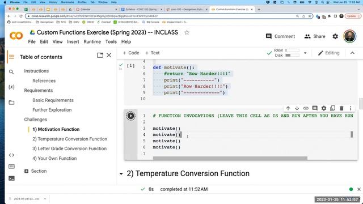
Task: Move cell up with arrow icon
Action: tap(288, 108)
